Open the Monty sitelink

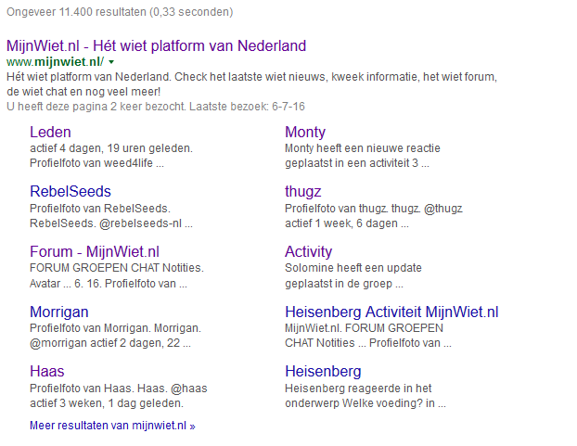click(x=305, y=133)
